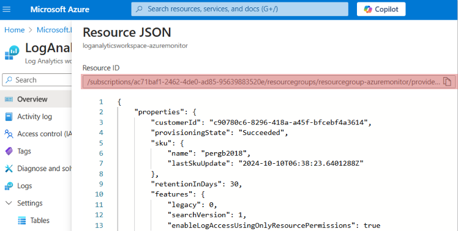
Task: Click the Tables list icon
Action: pos(22,221)
